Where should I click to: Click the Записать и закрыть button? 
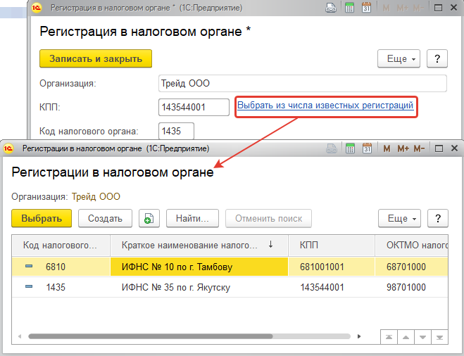click(x=96, y=58)
